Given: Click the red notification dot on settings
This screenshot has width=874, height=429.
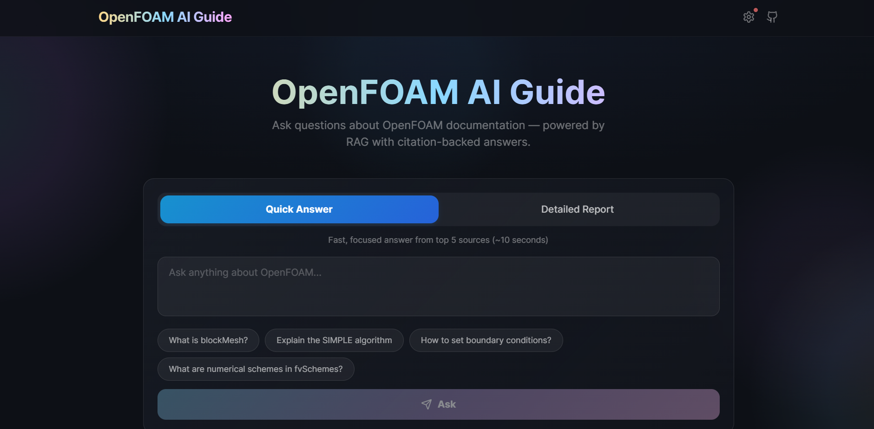Looking at the screenshot, I should [756, 9].
